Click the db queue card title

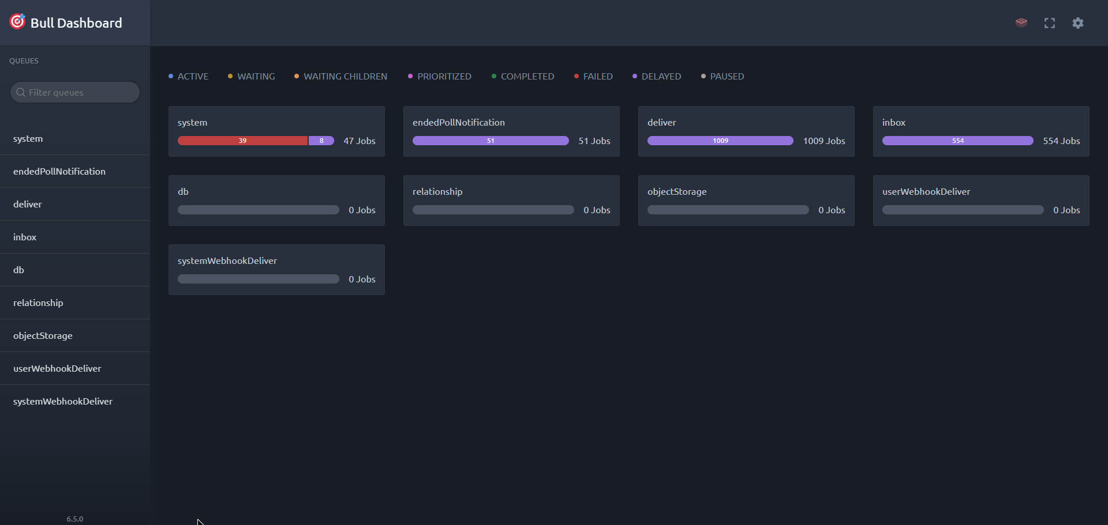coord(183,192)
